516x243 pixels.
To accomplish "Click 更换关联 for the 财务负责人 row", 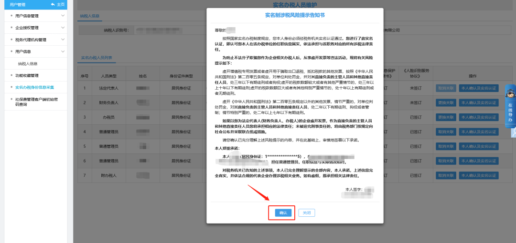I will pos(445,103).
